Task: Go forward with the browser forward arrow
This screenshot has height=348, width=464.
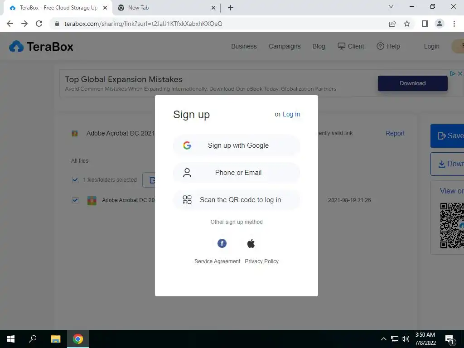Action: tap(24, 24)
